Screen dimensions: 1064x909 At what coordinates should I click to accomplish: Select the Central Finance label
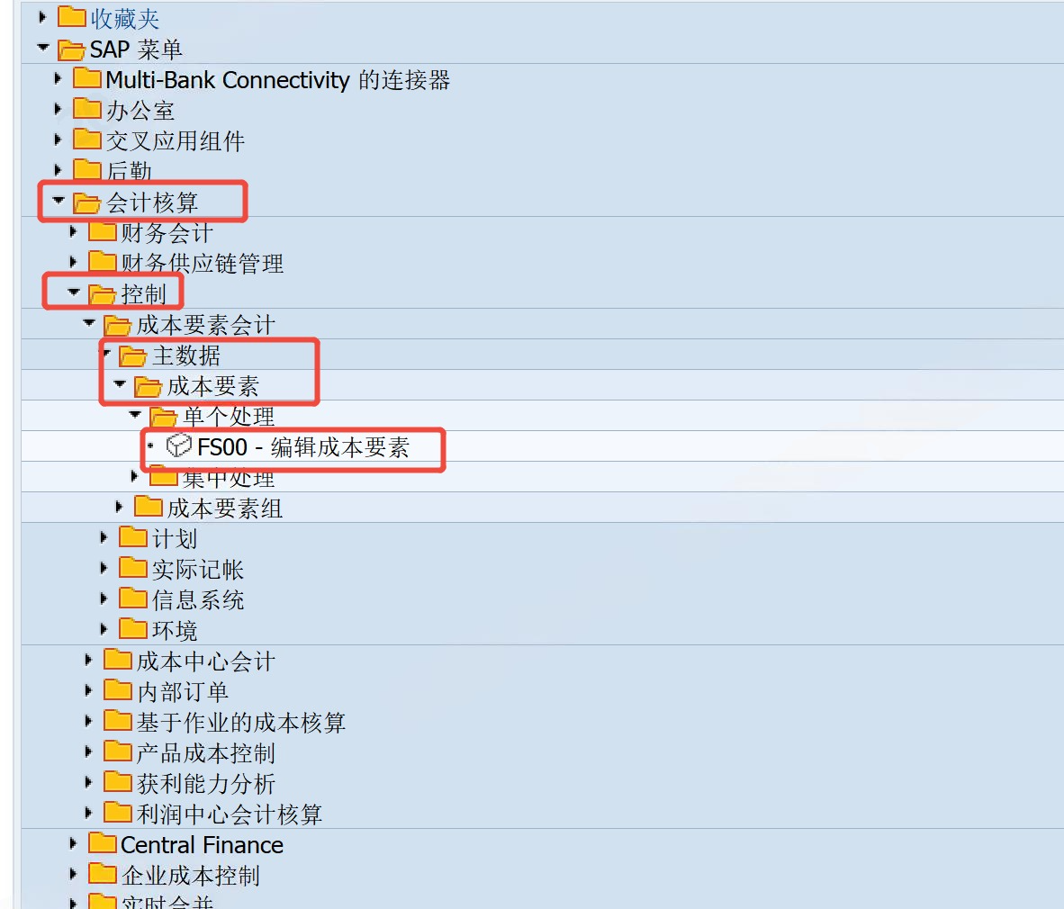203,844
